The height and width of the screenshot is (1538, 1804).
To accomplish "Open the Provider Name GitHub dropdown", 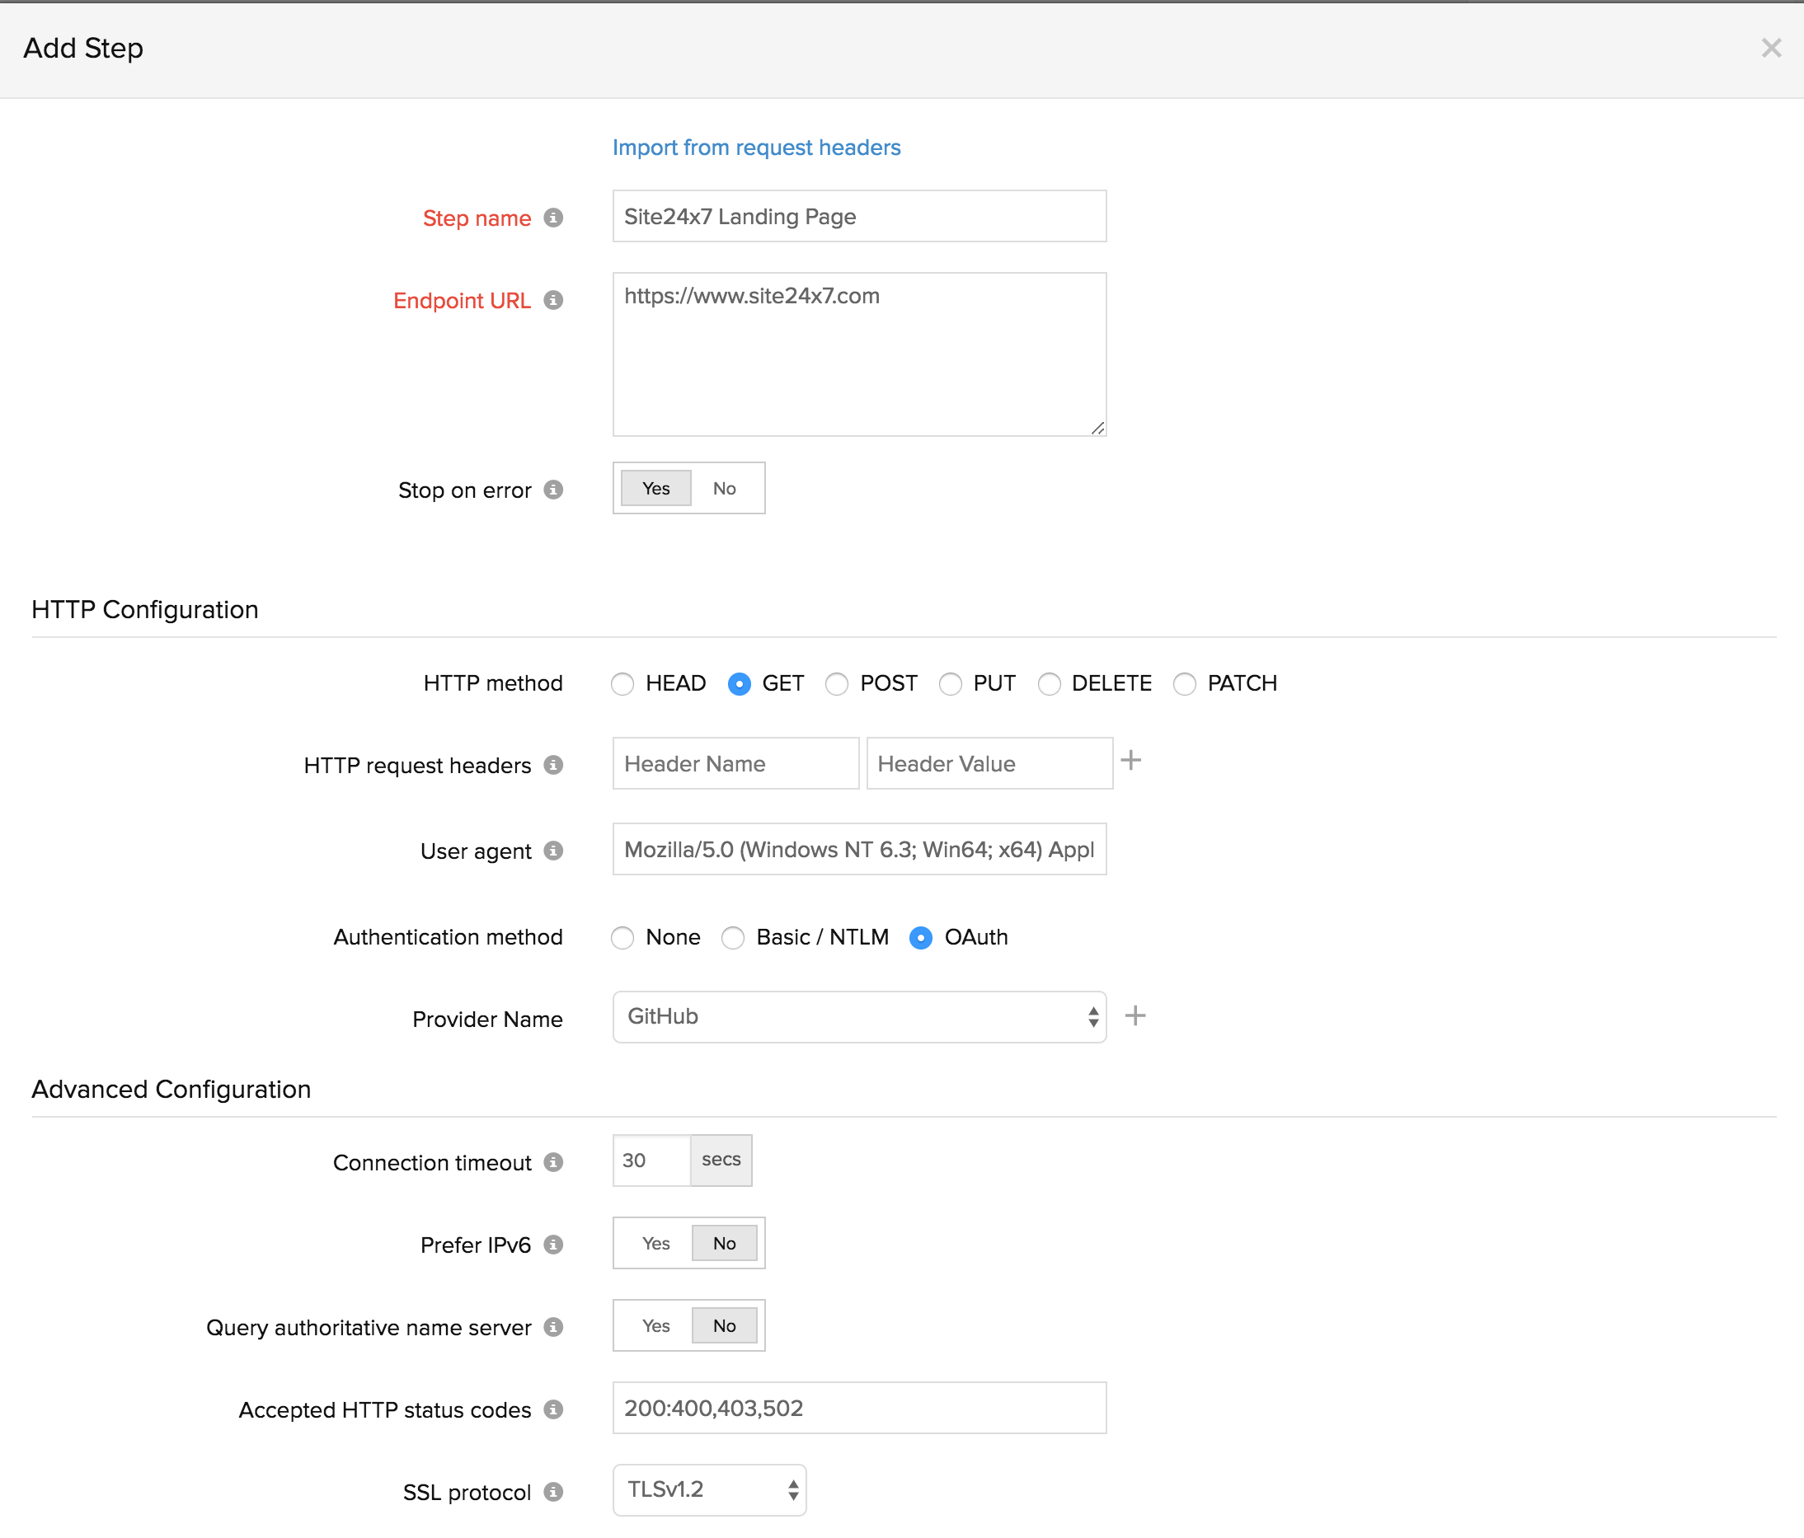I will pyautogui.click(x=858, y=1016).
